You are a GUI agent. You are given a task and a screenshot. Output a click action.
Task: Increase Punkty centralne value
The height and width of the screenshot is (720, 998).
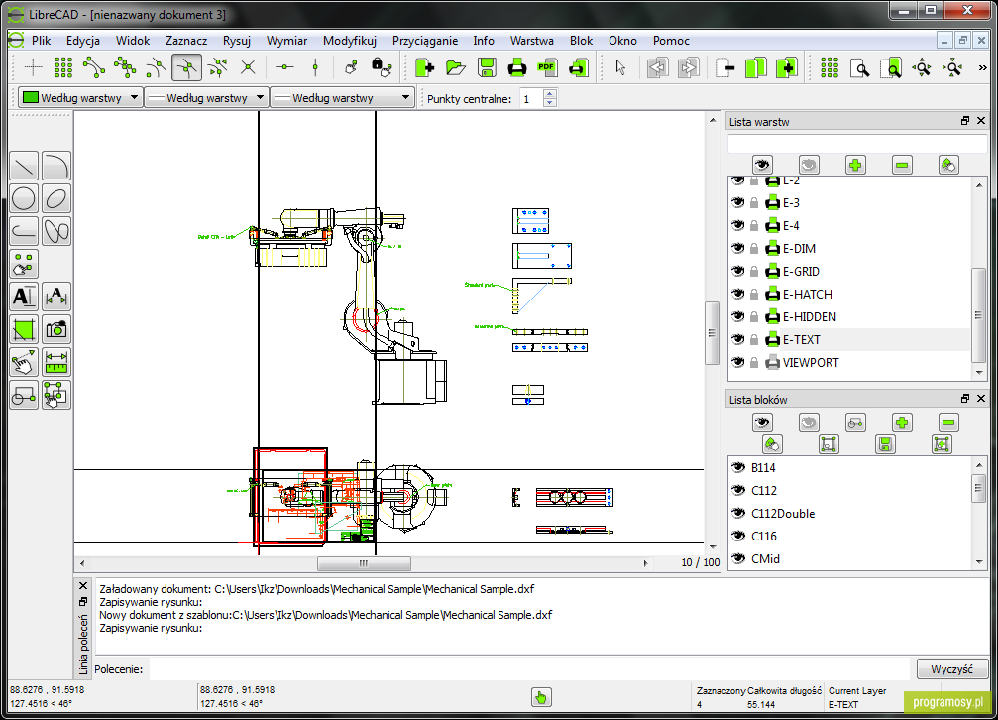(x=550, y=93)
